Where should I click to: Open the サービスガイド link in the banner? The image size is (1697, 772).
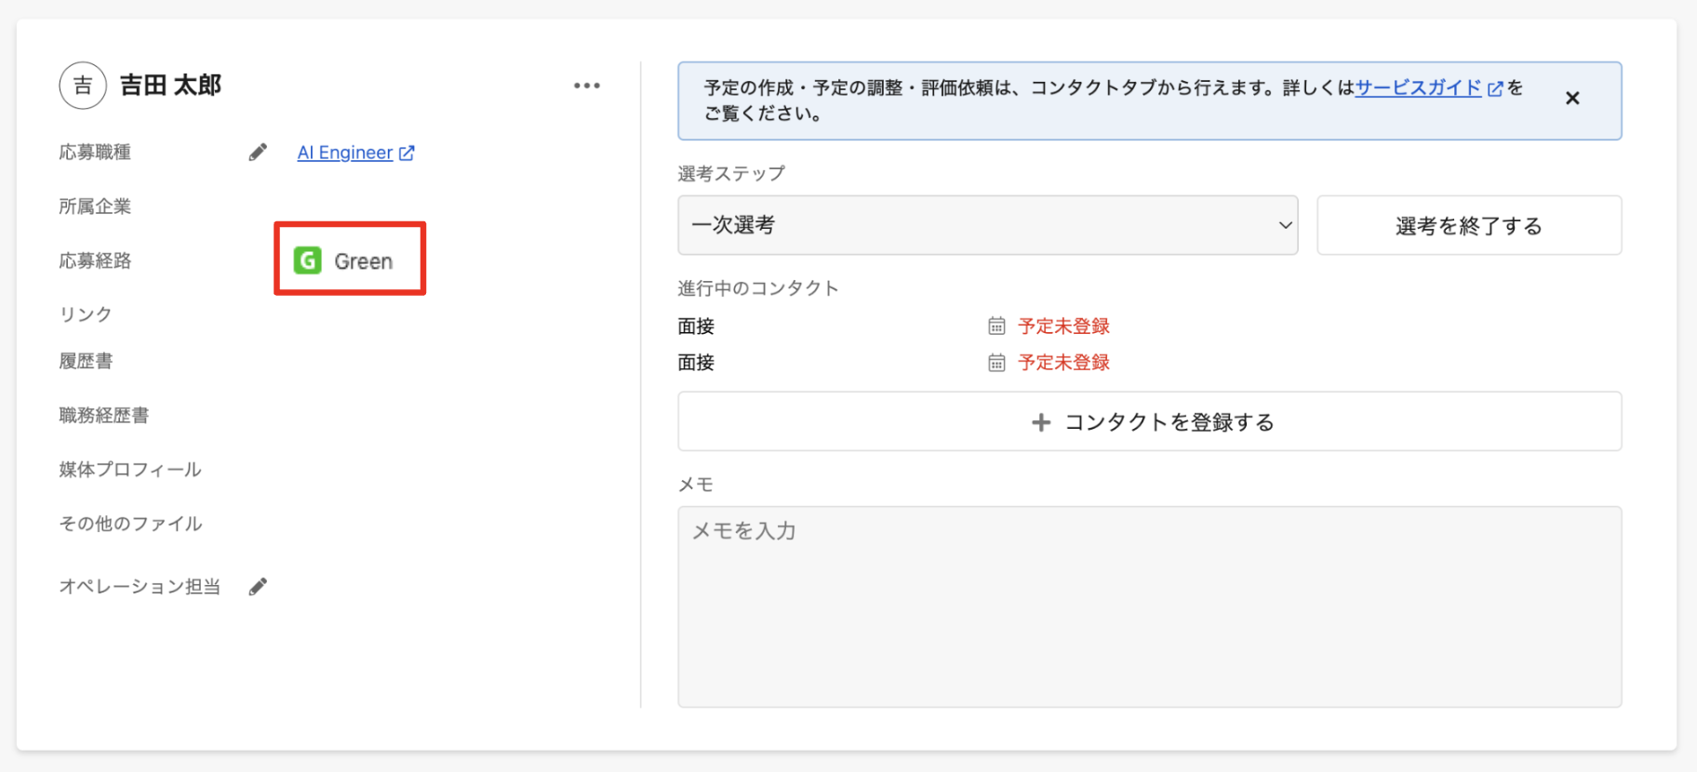1418,87
